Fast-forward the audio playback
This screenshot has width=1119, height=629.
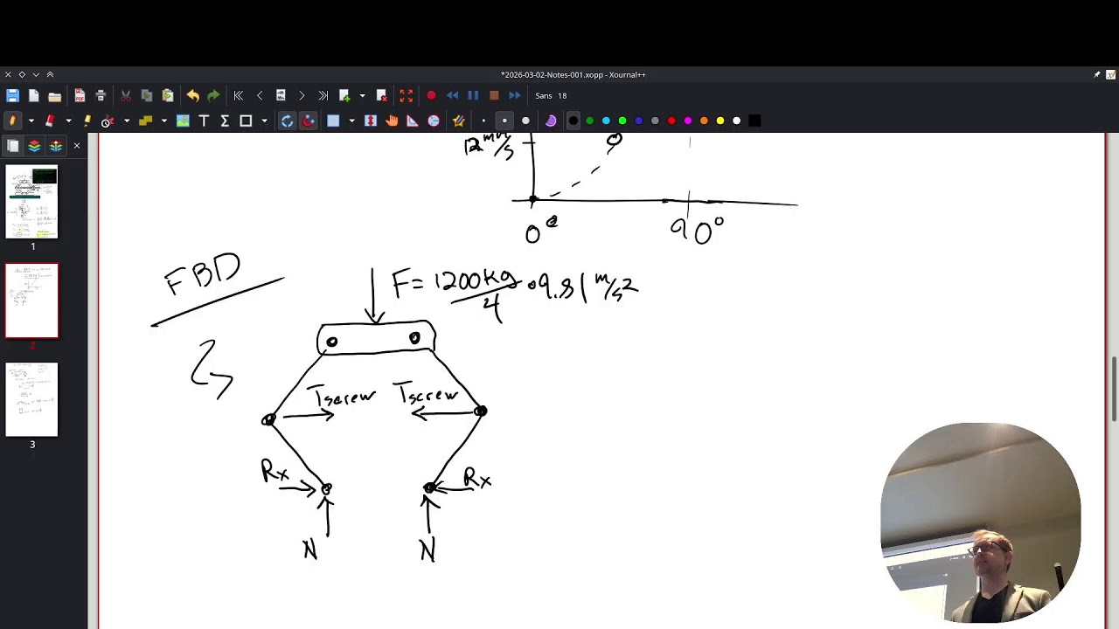pyautogui.click(x=515, y=95)
